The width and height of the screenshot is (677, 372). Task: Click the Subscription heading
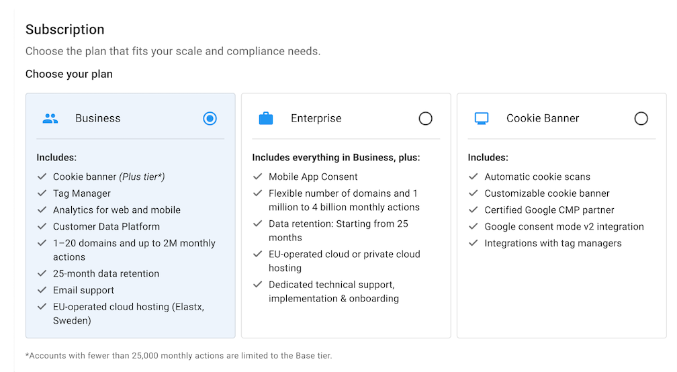[x=64, y=30]
